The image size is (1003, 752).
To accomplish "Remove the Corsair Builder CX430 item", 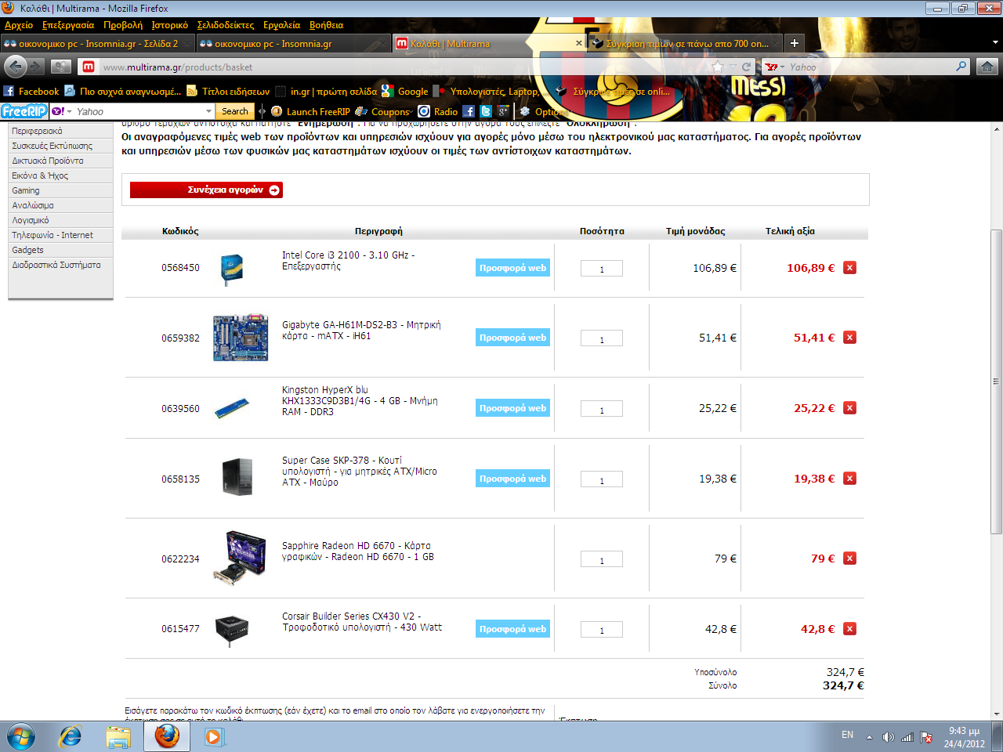I will pos(849,629).
